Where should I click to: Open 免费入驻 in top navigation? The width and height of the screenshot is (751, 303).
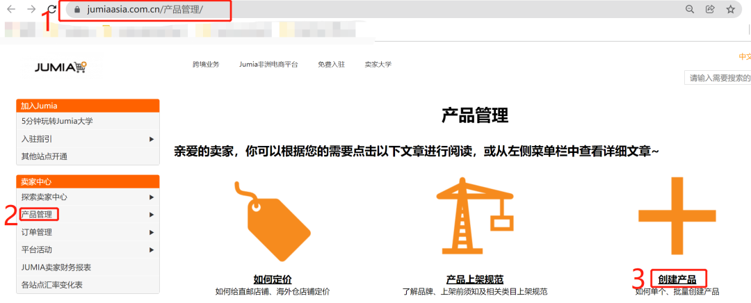[332, 64]
